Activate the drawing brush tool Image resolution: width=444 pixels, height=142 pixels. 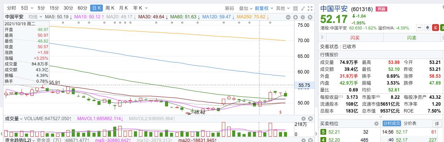coord(303,8)
